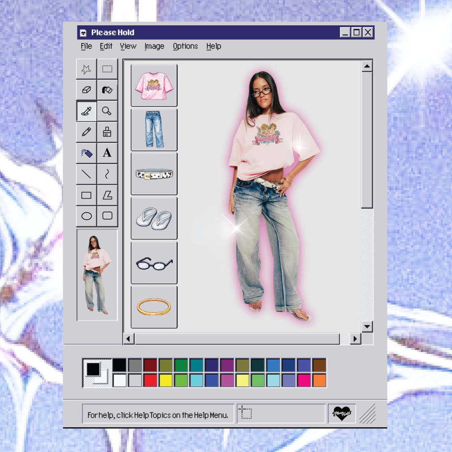The image size is (452, 452).
Task: Select the Polygon shape tool
Action: [107, 195]
